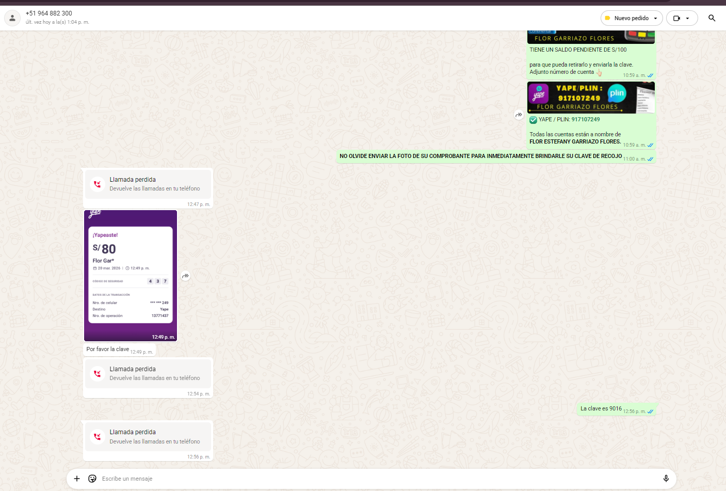Click the missed call at 12:56 p. m.

pyautogui.click(x=148, y=437)
